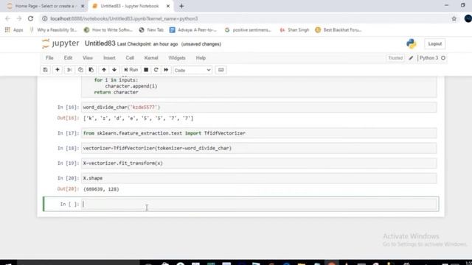Close the Home Page browser tab
Viewport: 472px width, 265px height.
83,6
